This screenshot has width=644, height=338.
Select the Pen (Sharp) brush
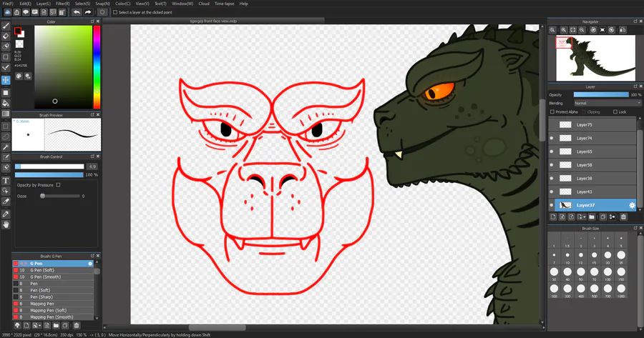[53, 297]
